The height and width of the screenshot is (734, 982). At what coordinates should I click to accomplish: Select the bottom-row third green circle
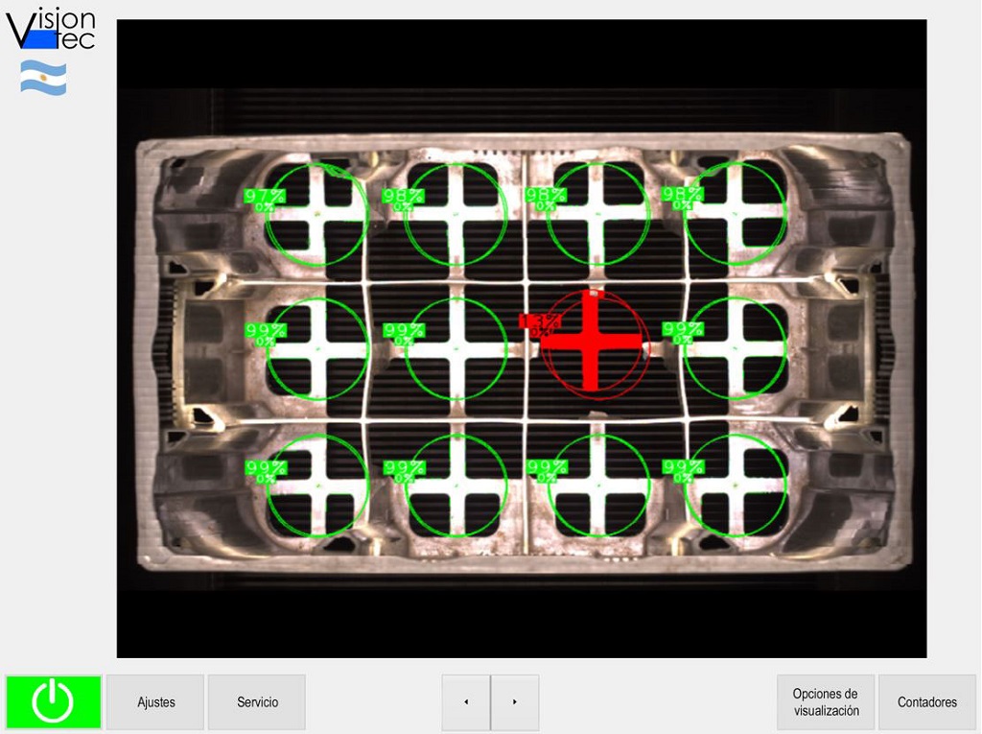click(x=598, y=485)
